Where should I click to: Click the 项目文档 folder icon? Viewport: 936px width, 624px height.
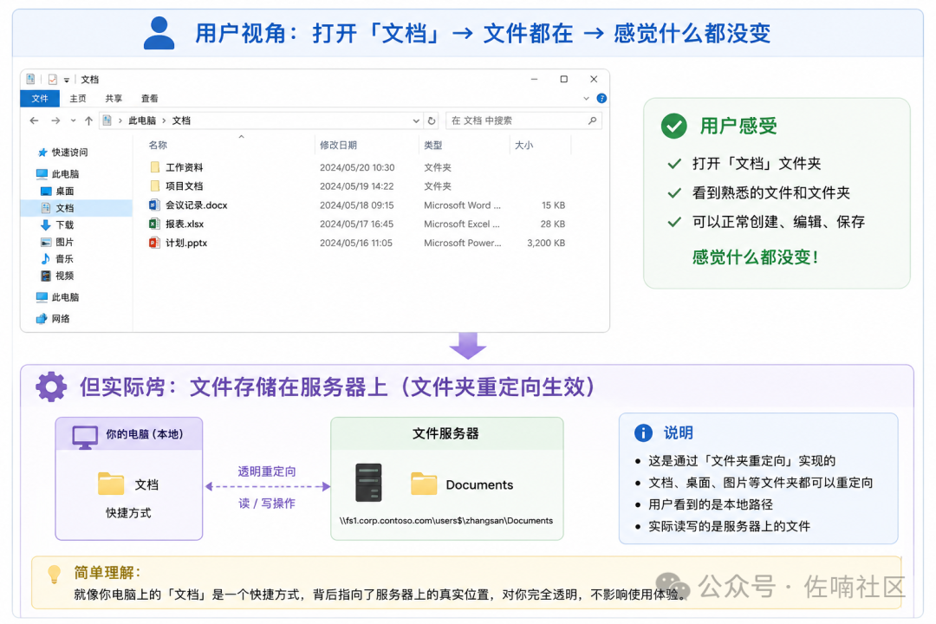(x=154, y=185)
